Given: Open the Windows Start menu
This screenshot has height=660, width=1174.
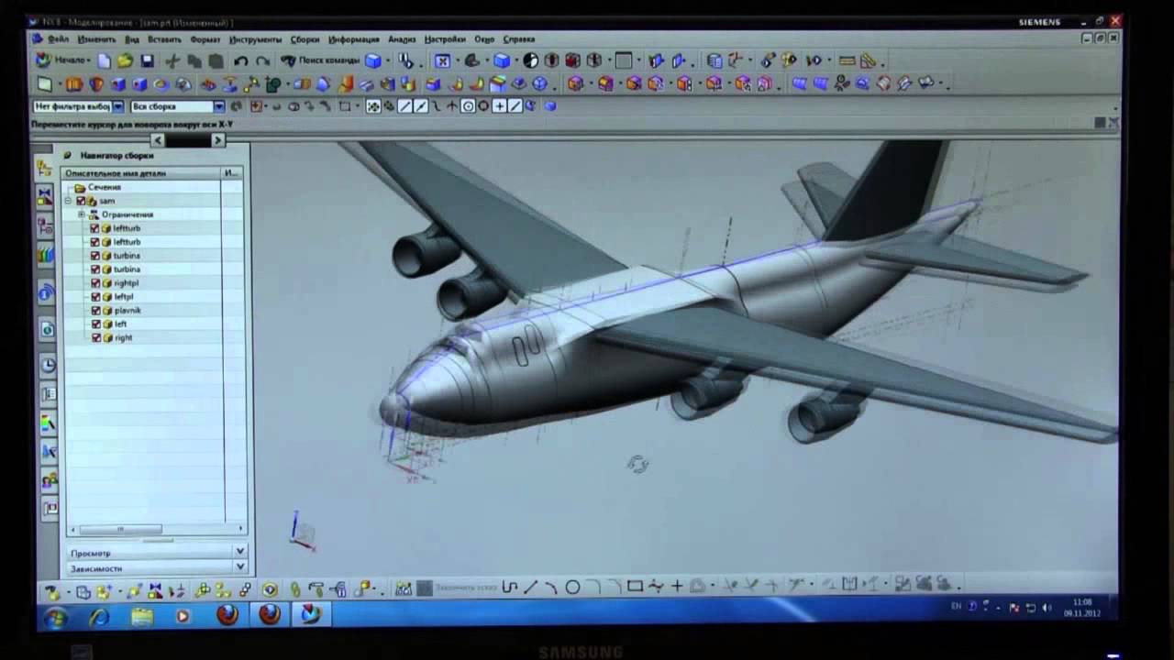Looking at the screenshot, I should [55, 617].
